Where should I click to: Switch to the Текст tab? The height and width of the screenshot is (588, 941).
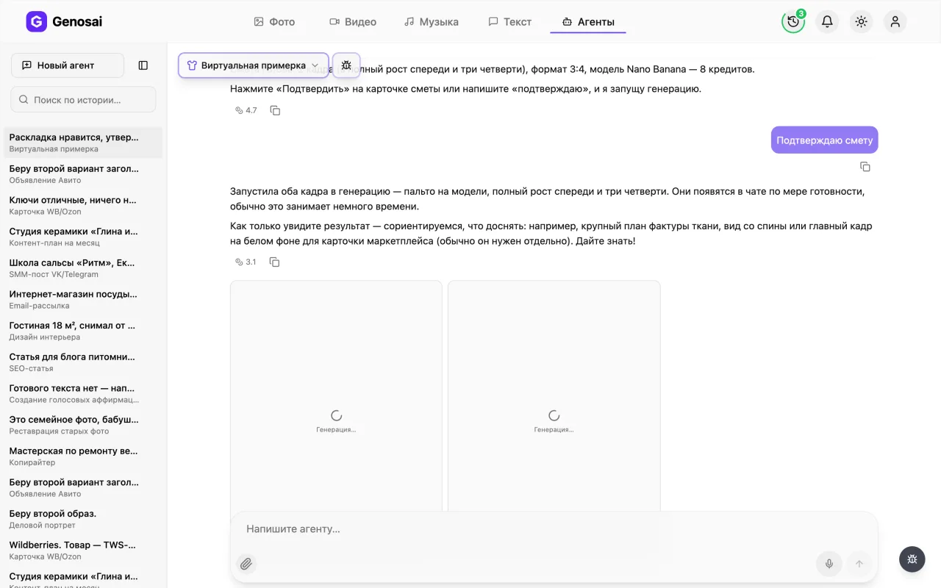point(510,22)
